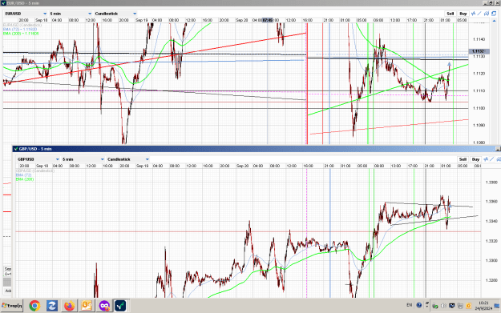501x313 pixels.
Task: Open purple masked browser icon in taskbar
Action: [x=104, y=306]
